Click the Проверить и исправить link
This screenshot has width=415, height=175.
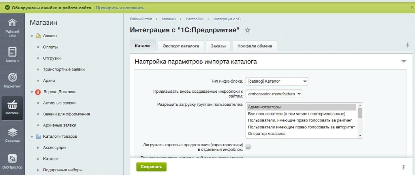click(121, 8)
